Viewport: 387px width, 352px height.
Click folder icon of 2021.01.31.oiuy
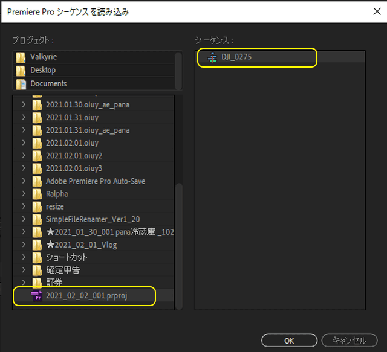click(x=37, y=118)
